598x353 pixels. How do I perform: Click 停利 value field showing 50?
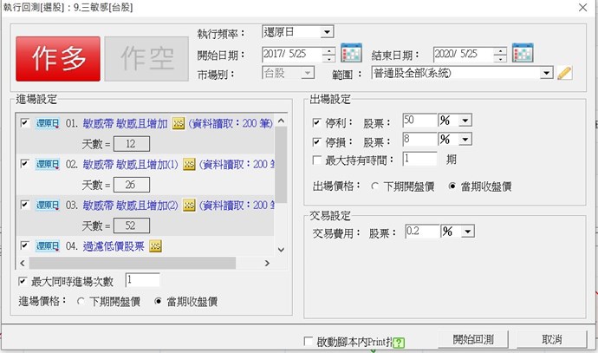pos(419,121)
